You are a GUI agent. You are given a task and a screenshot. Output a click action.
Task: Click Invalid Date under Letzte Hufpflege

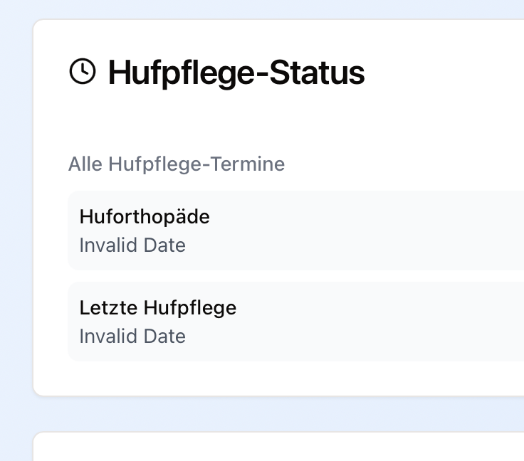(132, 337)
